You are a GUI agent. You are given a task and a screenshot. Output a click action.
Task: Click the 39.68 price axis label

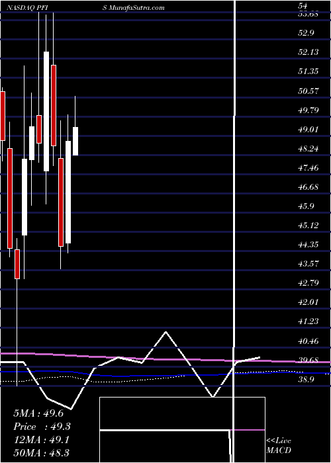pyautogui.click(x=308, y=360)
